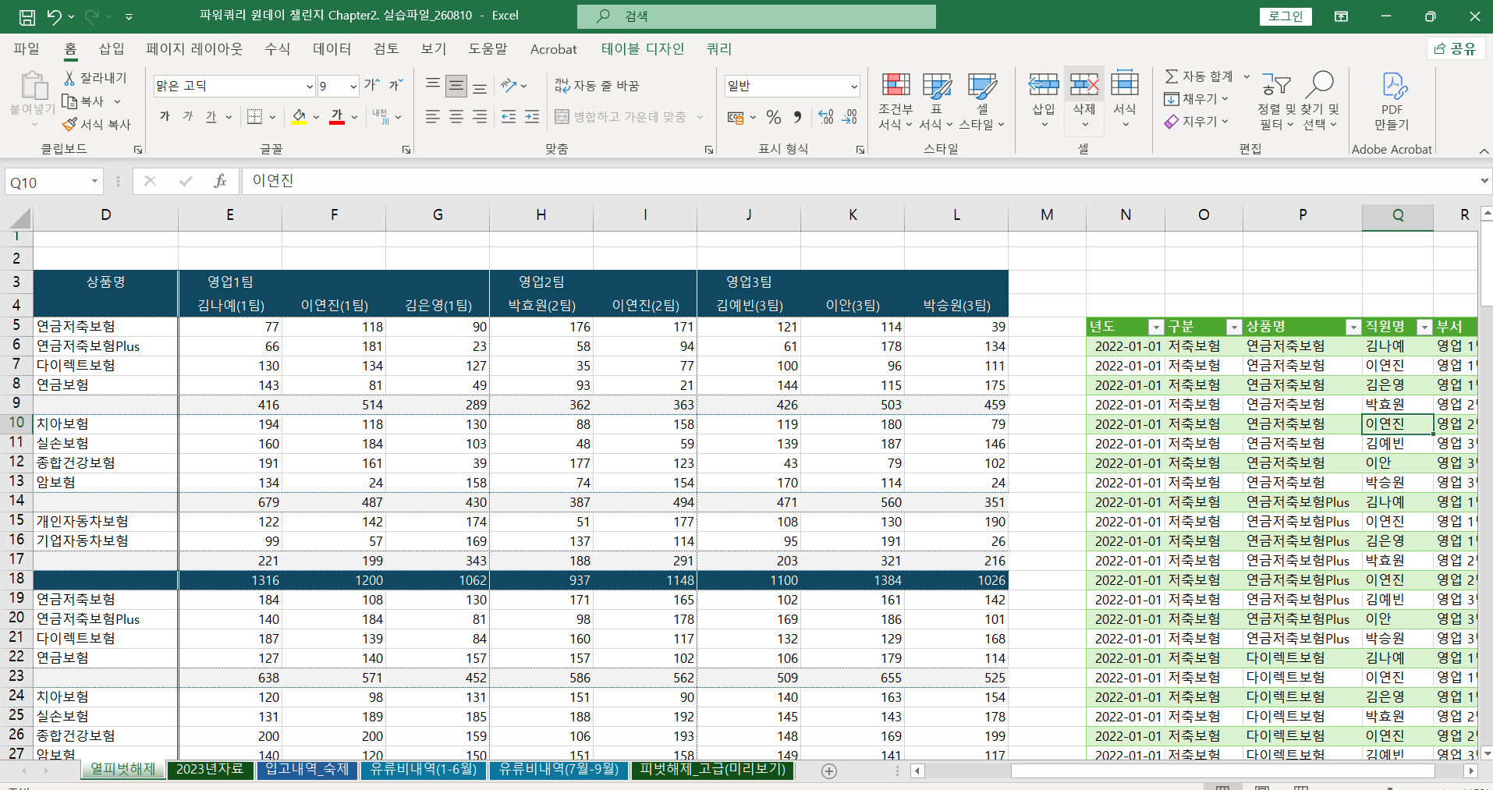Open Find and Select magnifier icon
The height and width of the screenshot is (790, 1493).
pos(1320,83)
